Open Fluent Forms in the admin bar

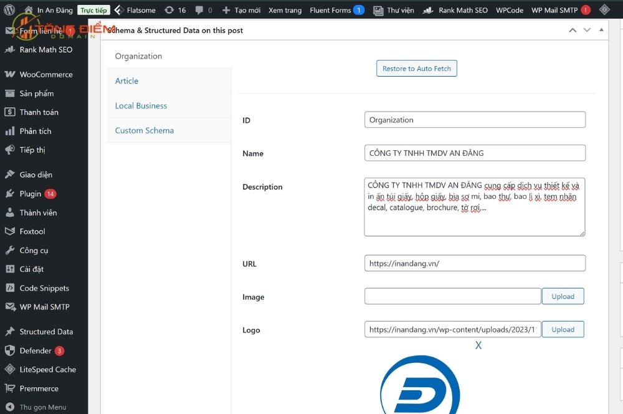337,10
